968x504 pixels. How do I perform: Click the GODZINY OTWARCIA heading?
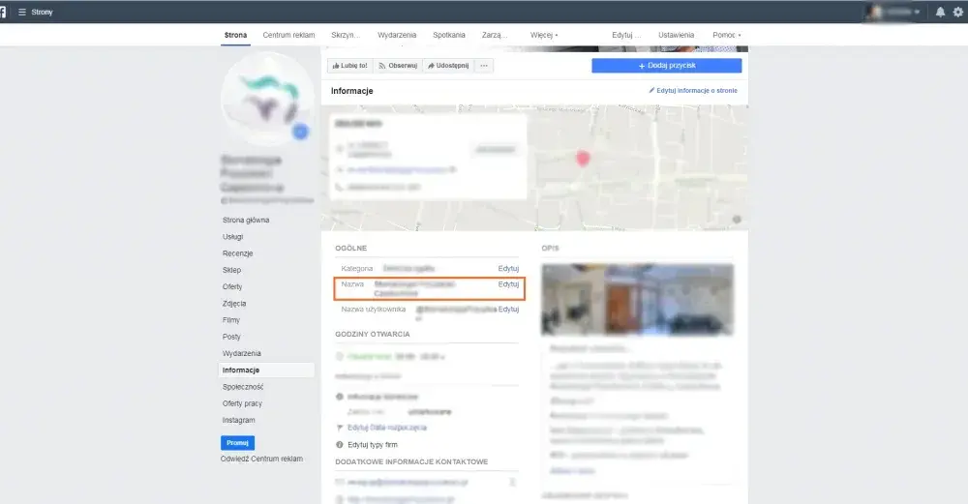point(373,334)
